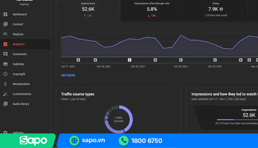258x148 pixels.
Task: Click the Subtitles caption icon
Action: pyautogui.click(x=5, y=64)
